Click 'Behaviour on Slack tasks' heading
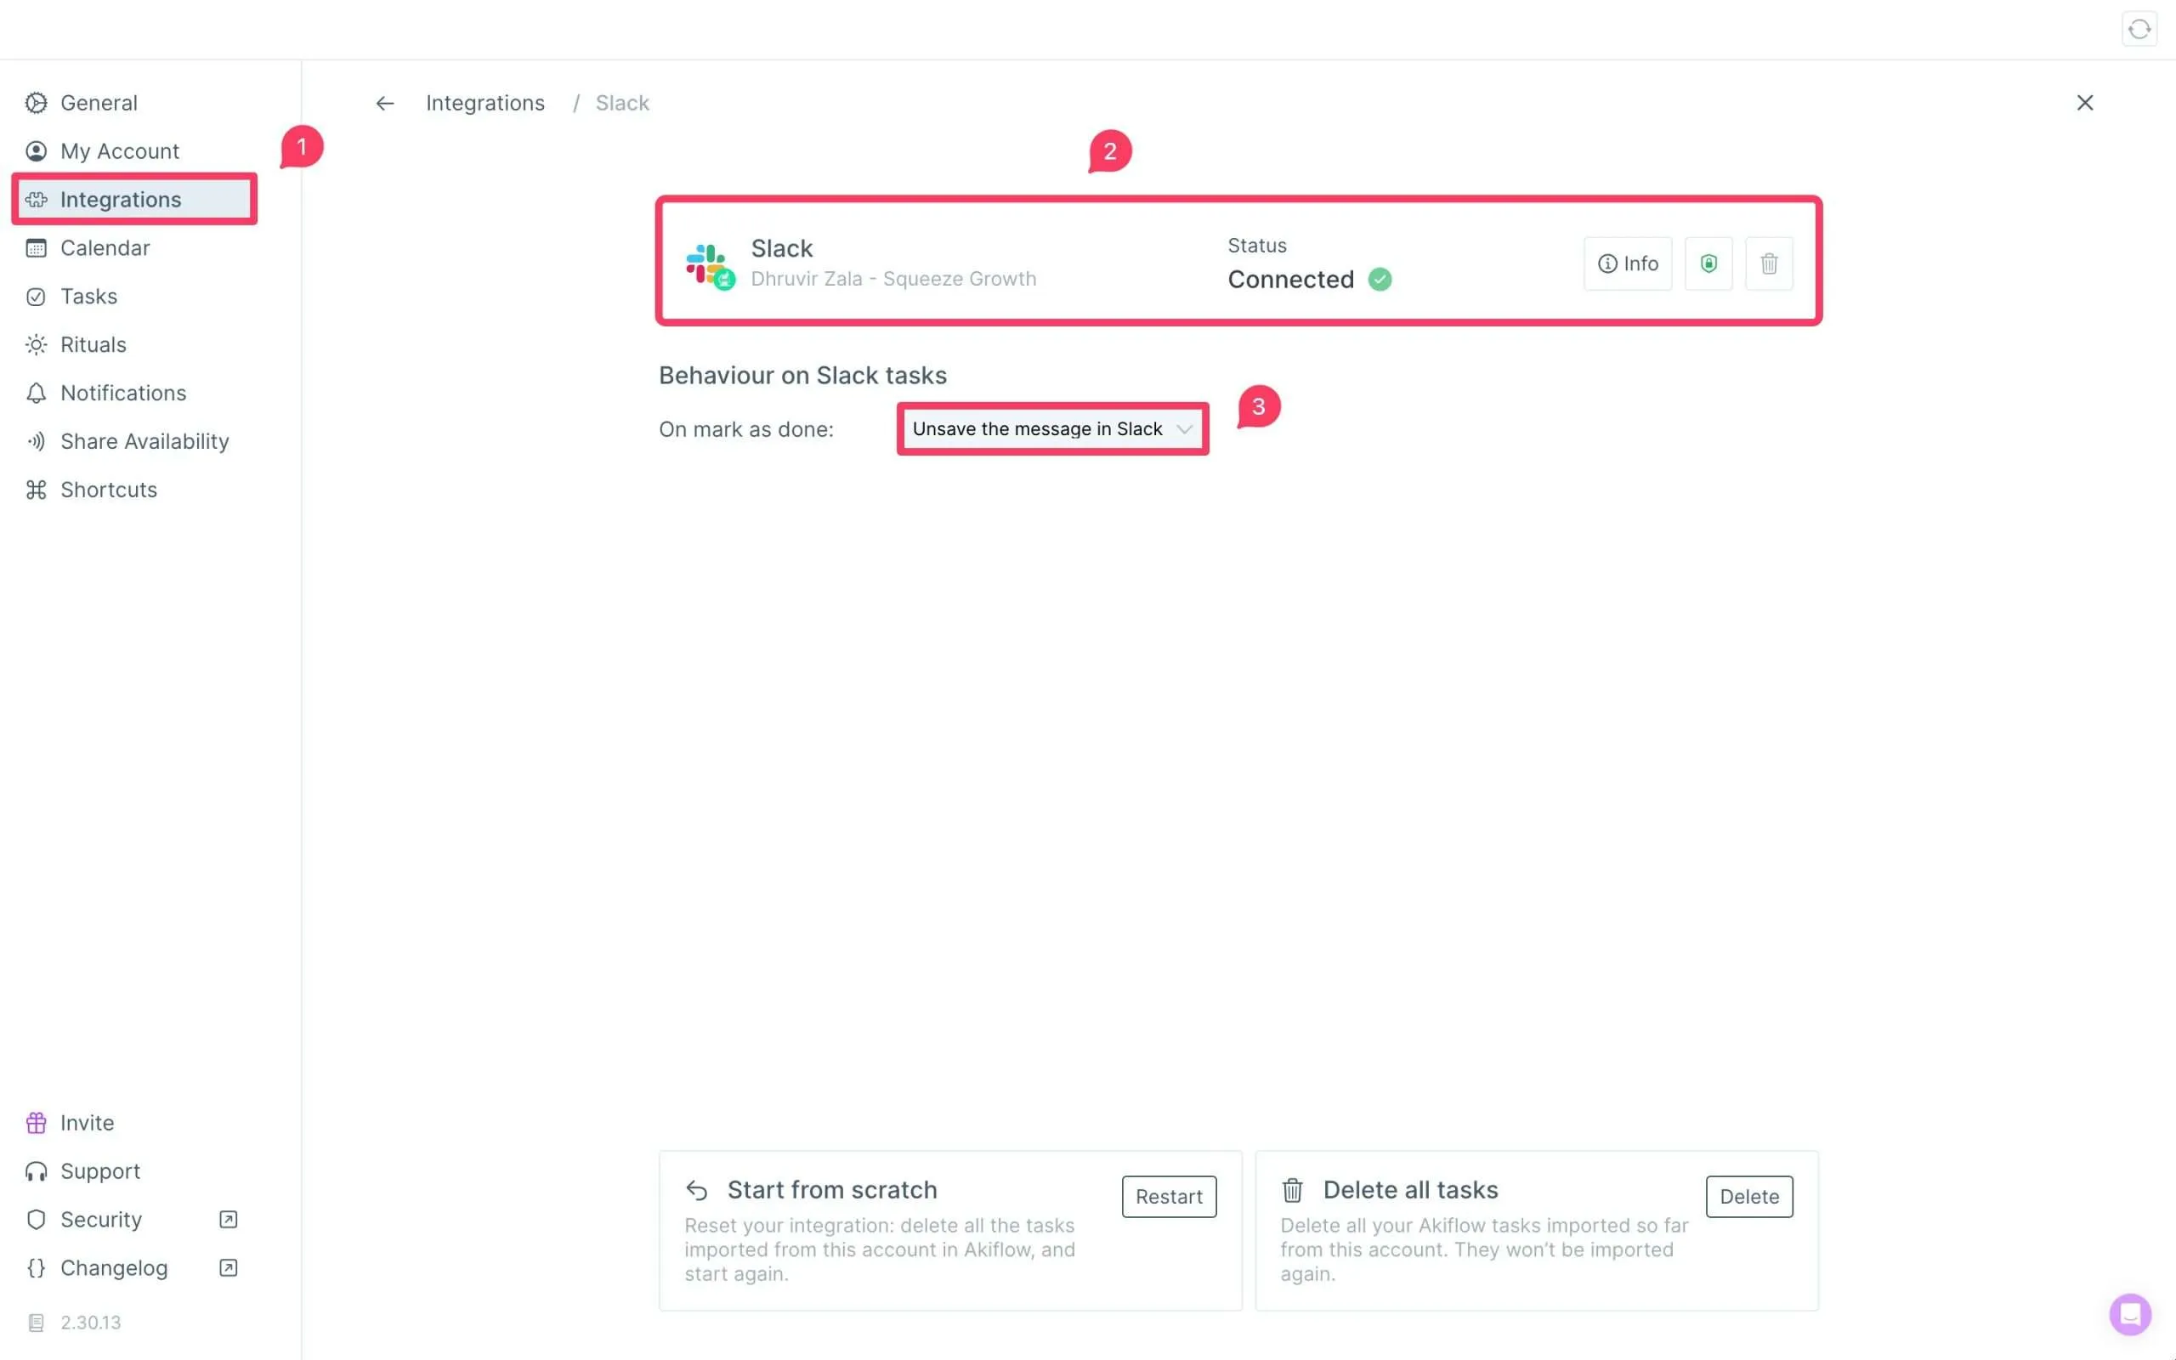The width and height of the screenshot is (2176, 1360). (802, 375)
